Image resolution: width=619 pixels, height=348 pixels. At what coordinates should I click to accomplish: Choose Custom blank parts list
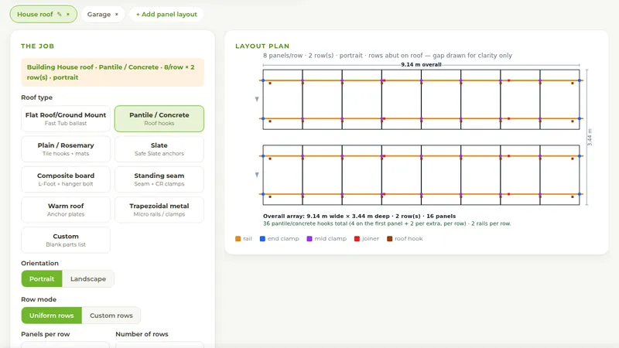[x=66, y=240]
